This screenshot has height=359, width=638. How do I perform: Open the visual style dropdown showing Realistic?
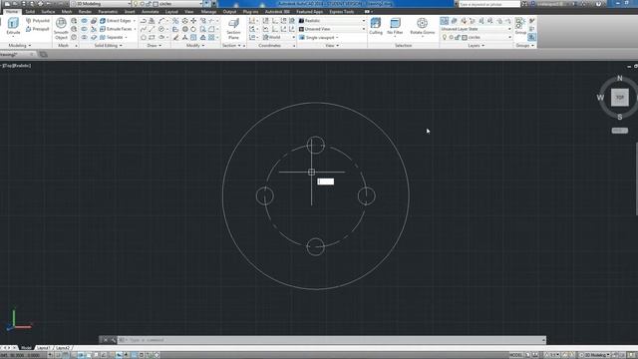coord(332,21)
